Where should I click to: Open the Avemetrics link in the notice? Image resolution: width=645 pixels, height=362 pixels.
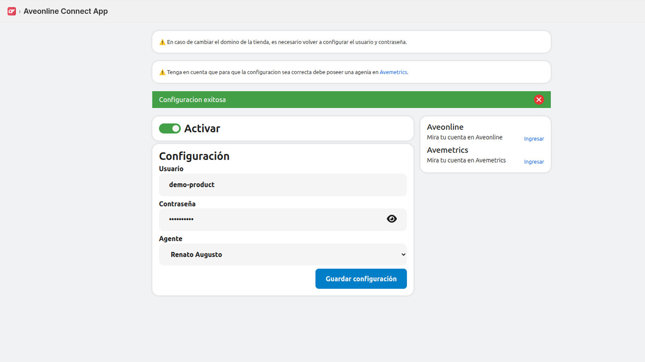[x=393, y=72]
